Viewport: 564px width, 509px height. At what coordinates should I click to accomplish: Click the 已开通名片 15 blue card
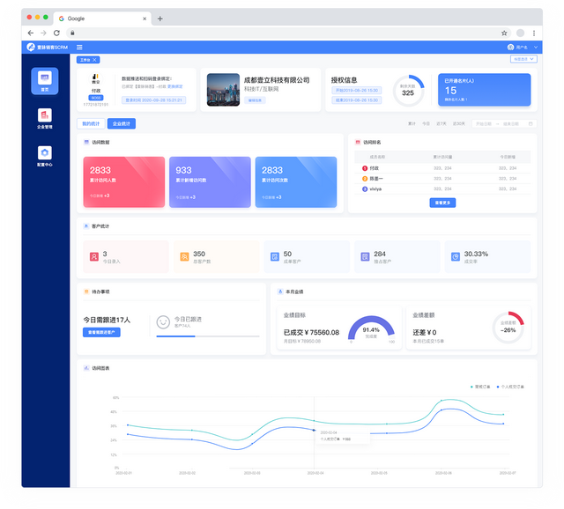point(484,90)
